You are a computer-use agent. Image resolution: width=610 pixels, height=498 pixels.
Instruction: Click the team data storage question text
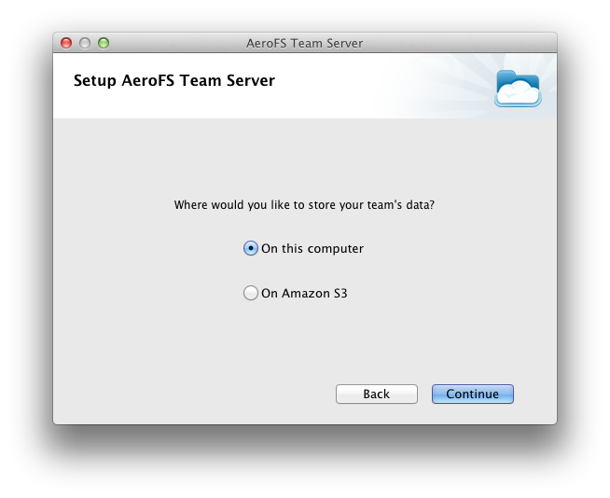(304, 204)
